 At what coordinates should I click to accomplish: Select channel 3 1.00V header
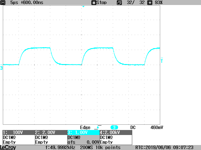click(x=84, y=132)
